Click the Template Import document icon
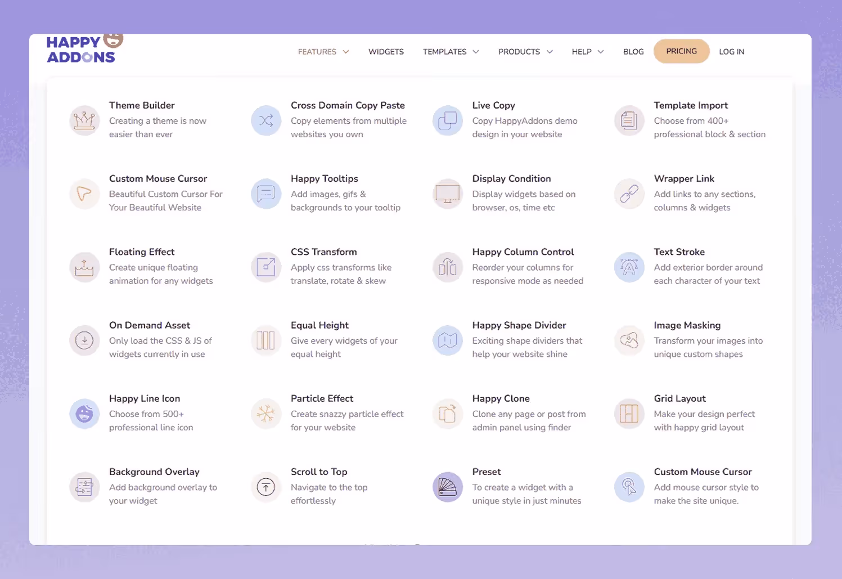The width and height of the screenshot is (842, 579). click(629, 120)
